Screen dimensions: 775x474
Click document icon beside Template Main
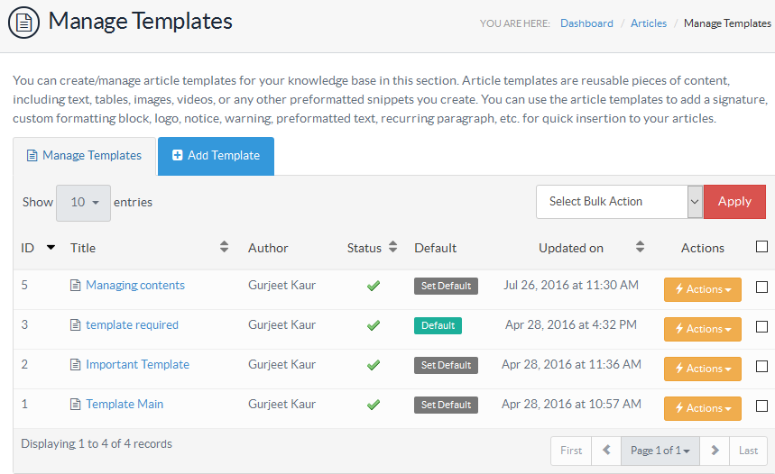(75, 405)
